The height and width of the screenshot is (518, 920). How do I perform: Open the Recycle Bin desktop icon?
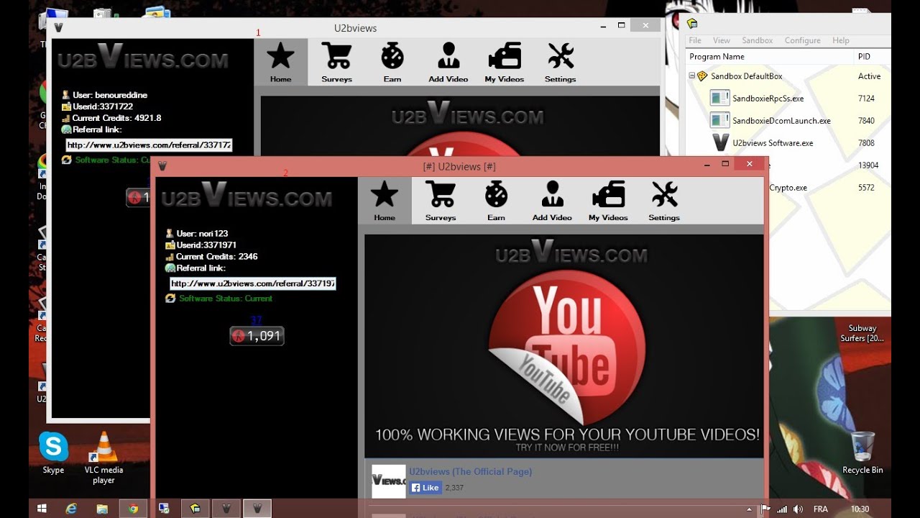tap(862, 453)
